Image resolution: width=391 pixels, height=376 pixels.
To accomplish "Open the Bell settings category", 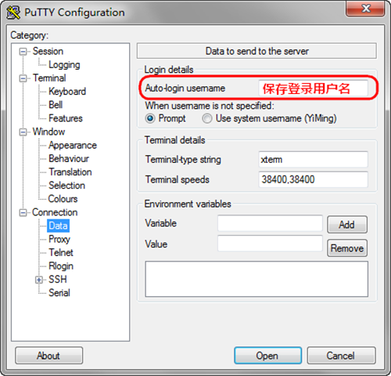I will (56, 105).
